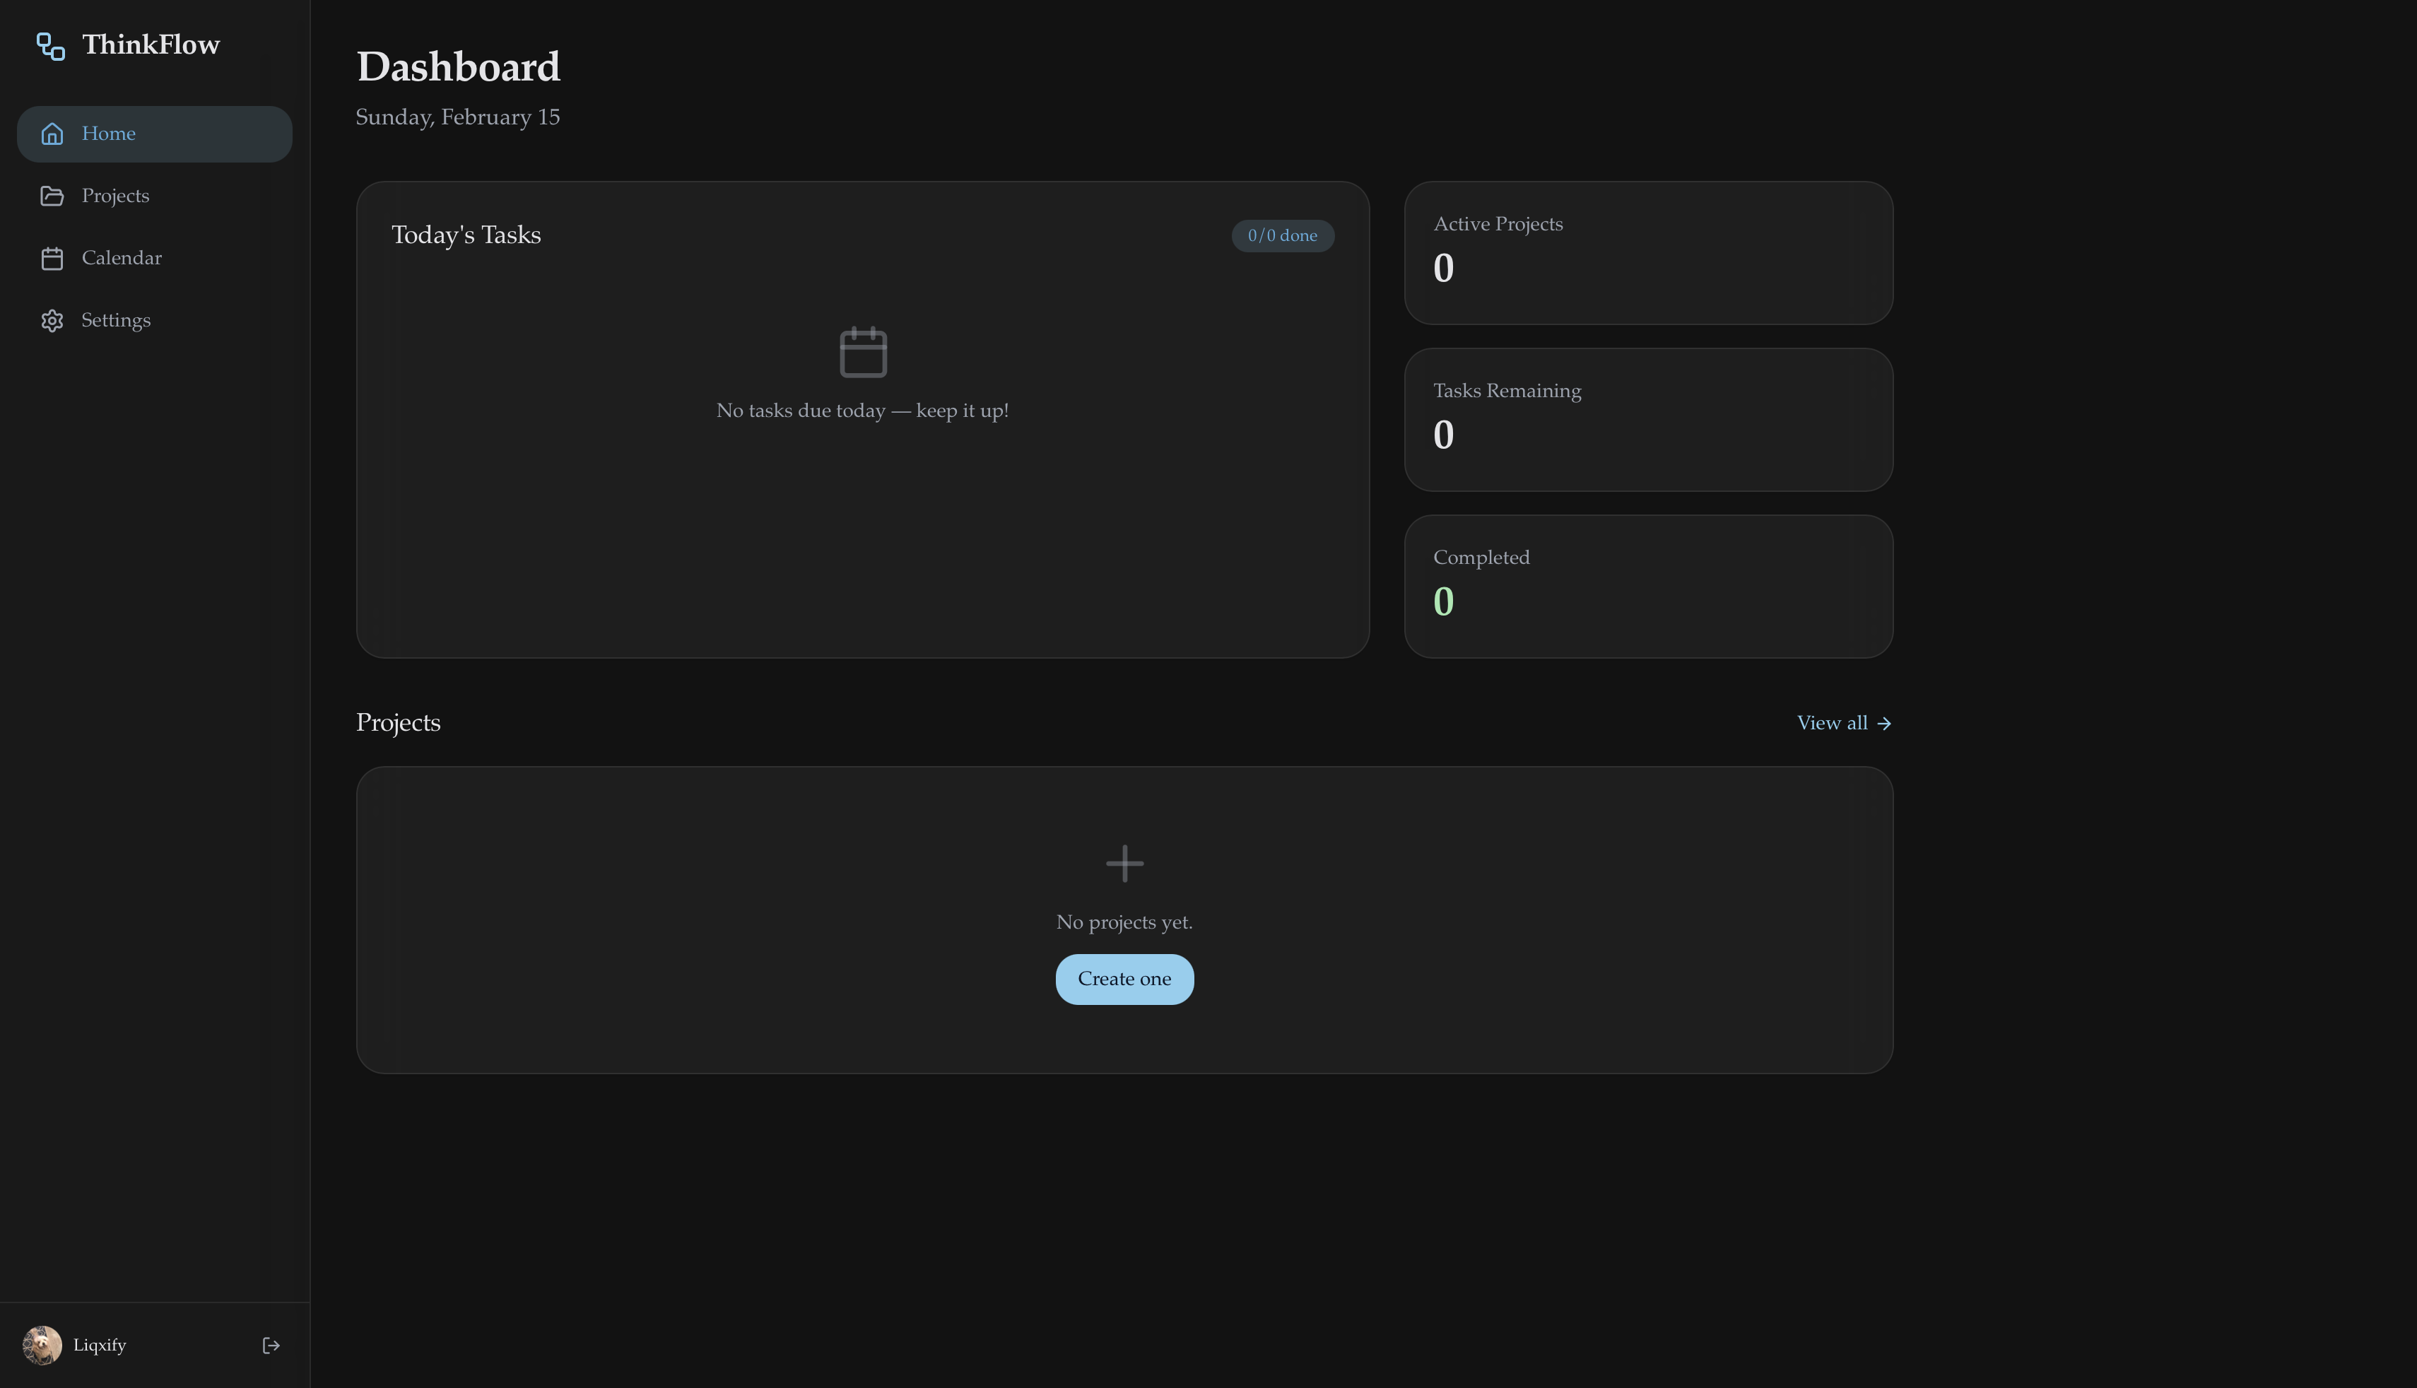The width and height of the screenshot is (2417, 1388).
Task: Click the logout icon beside Liqxify
Action: coord(271,1345)
